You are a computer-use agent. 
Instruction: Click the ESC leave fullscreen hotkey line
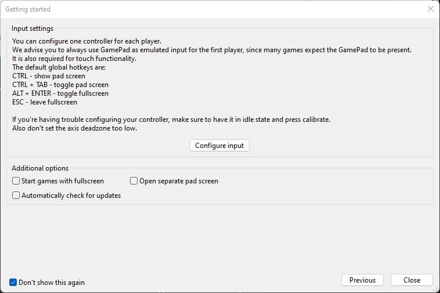(x=45, y=102)
